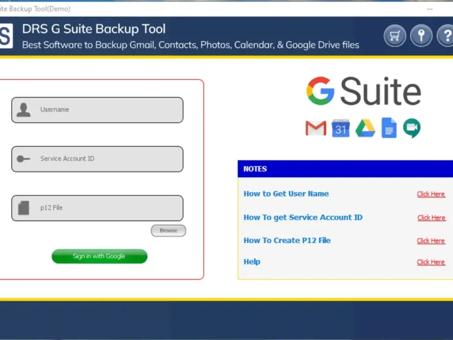Click the 'Suite' logo text
The width and height of the screenshot is (453, 340).
(x=381, y=91)
